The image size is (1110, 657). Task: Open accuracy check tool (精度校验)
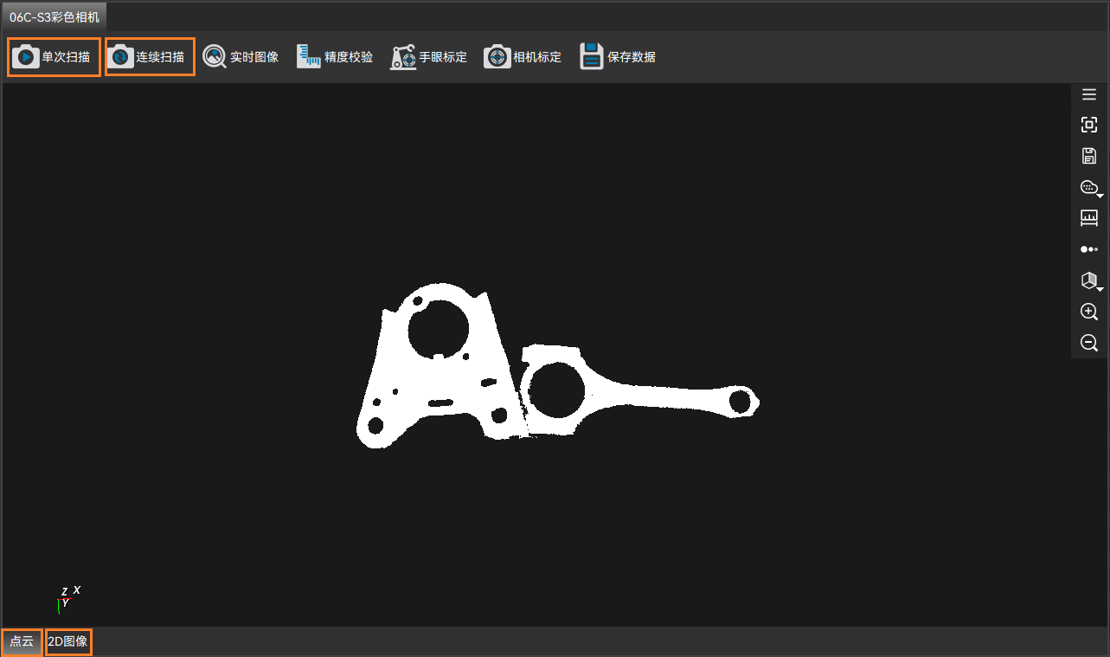click(336, 57)
